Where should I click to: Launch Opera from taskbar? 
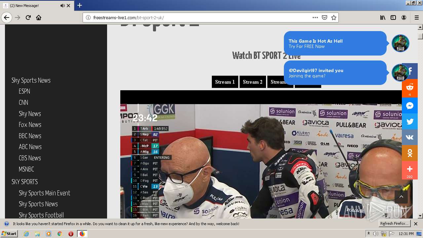coord(71,234)
